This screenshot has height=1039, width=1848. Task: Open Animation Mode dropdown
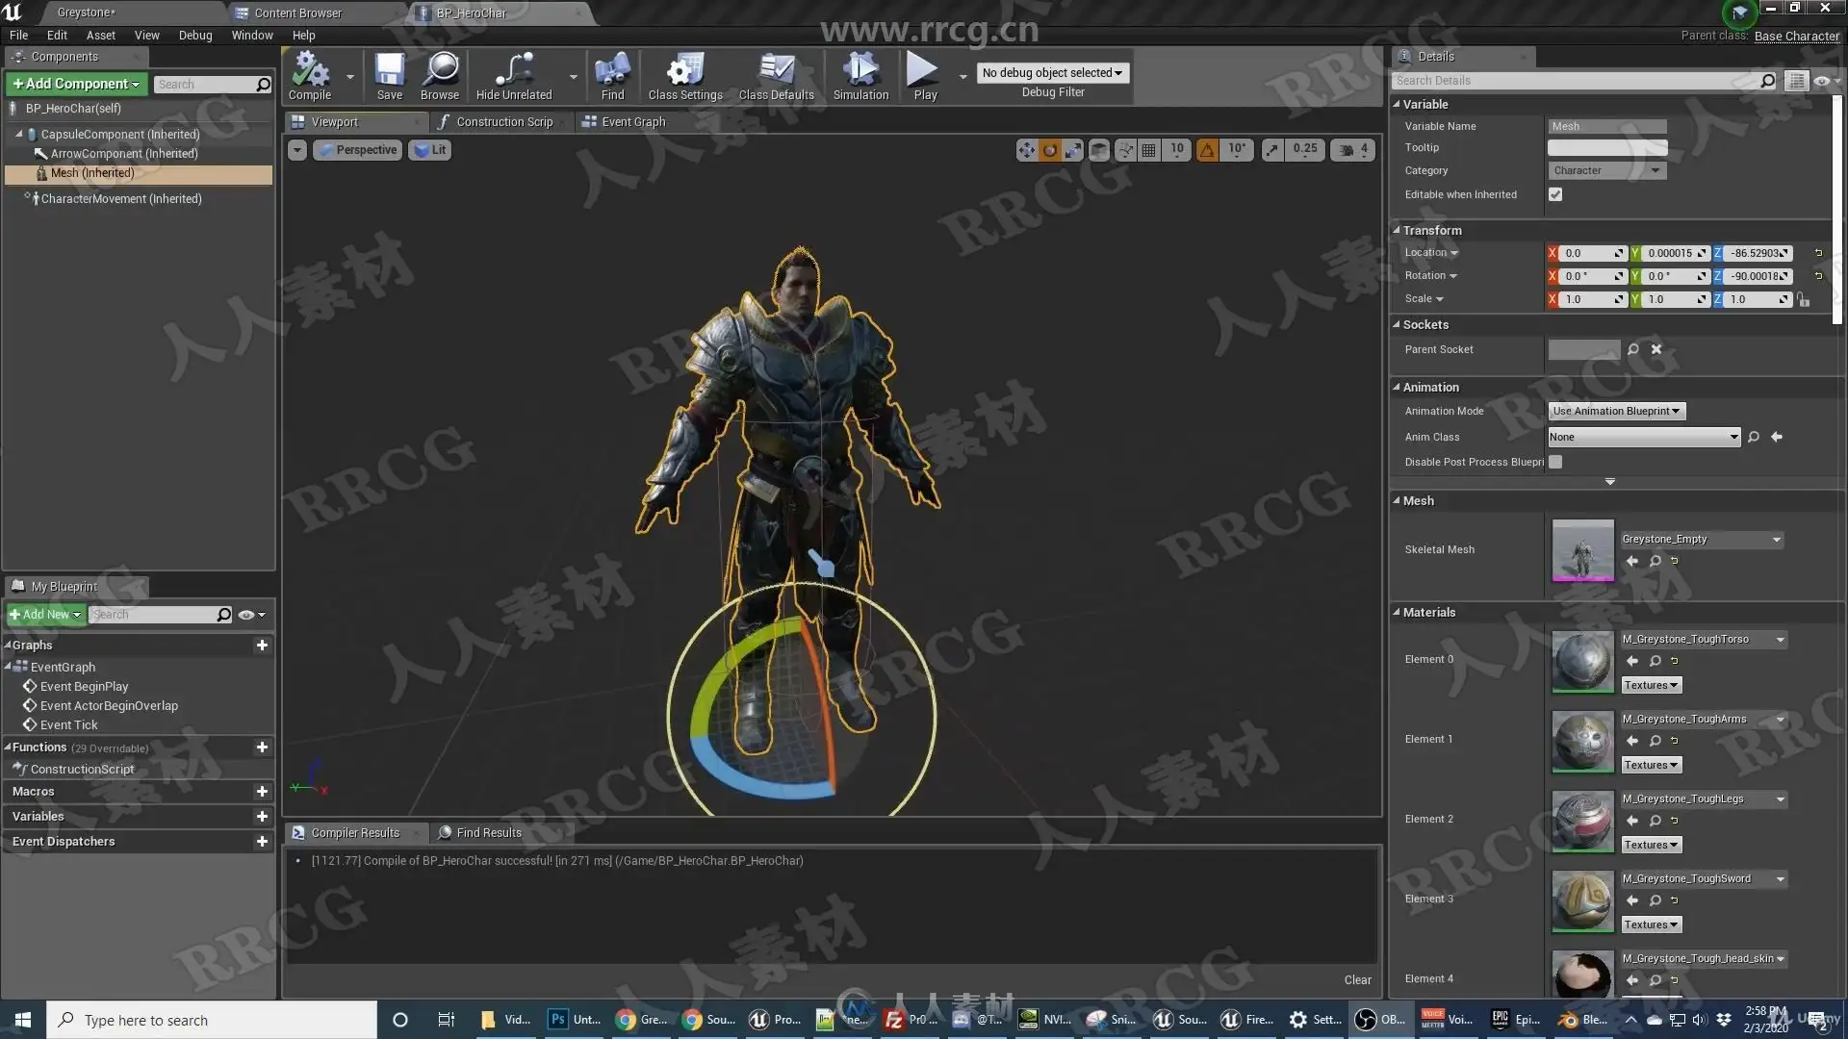1616,411
